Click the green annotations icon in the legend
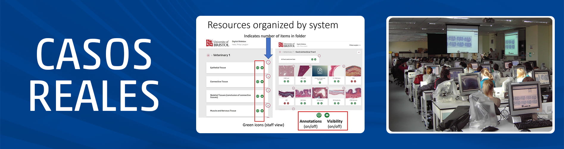Screen dimensions: 564x149 click(319, 115)
